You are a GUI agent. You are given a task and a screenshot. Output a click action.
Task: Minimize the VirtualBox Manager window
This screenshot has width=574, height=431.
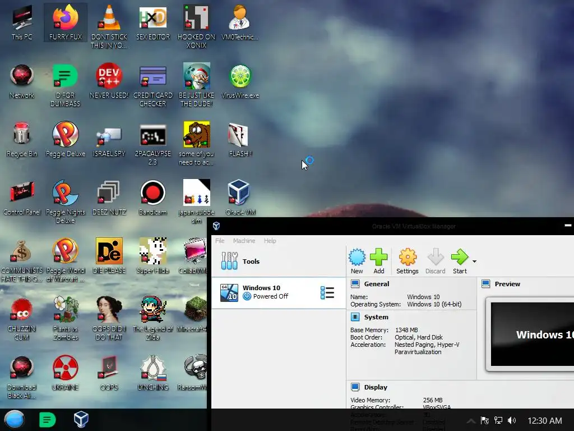pyautogui.click(x=568, y=226)
